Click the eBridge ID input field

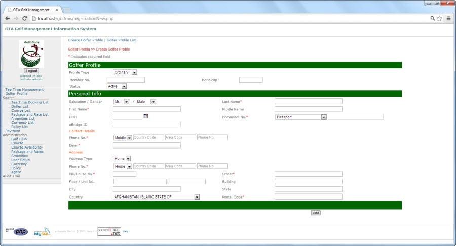click(146, 124)
